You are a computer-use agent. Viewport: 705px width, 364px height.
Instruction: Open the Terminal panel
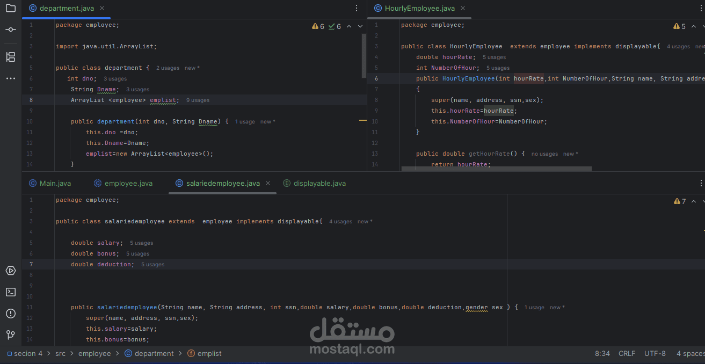[x=11, y=292]
